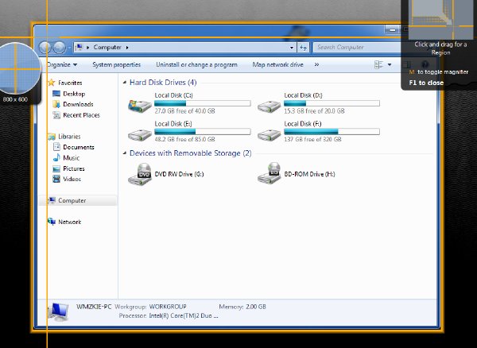Image resolution: width=477 pixels, height=348 pixels.
Task: Click the Network icon in sidebar
Action: pos(52,222)
